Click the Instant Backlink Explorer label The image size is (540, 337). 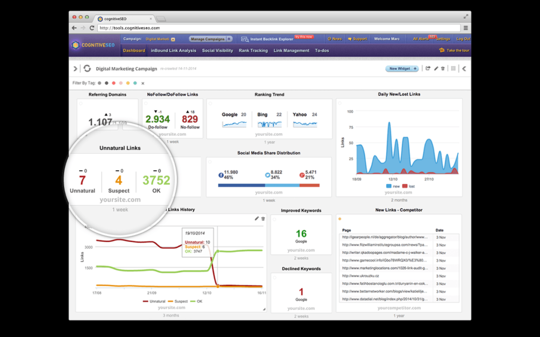[x=272, y=39]
